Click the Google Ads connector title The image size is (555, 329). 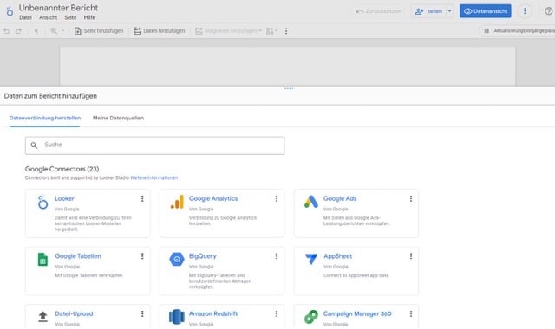[340, 198]
